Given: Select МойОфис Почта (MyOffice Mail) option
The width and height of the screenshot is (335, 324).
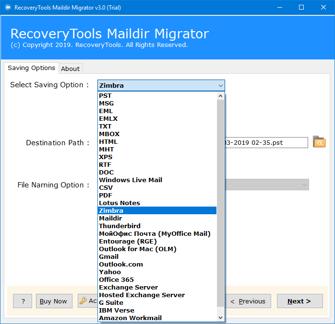Looking at the screenshot, I should pyautogui.click(x=157, y=233).
